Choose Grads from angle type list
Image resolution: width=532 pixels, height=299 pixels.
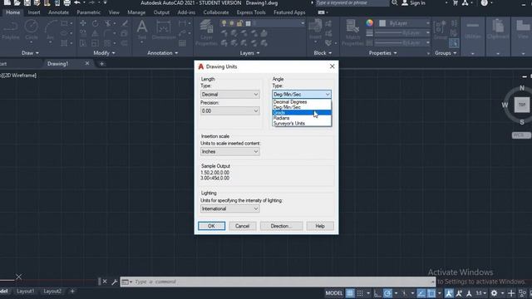(x=302, y=113)
